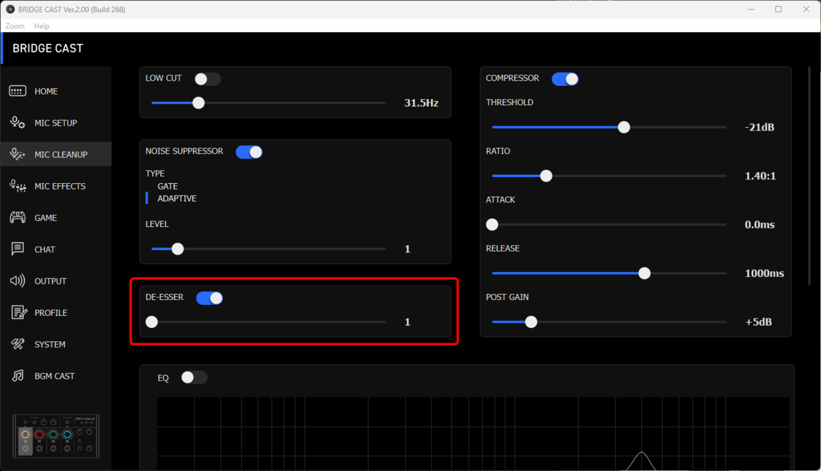Turn off the NOISE SUPPRESSOR switch
This screenshot has height=471, width=821.
point(249,152)
